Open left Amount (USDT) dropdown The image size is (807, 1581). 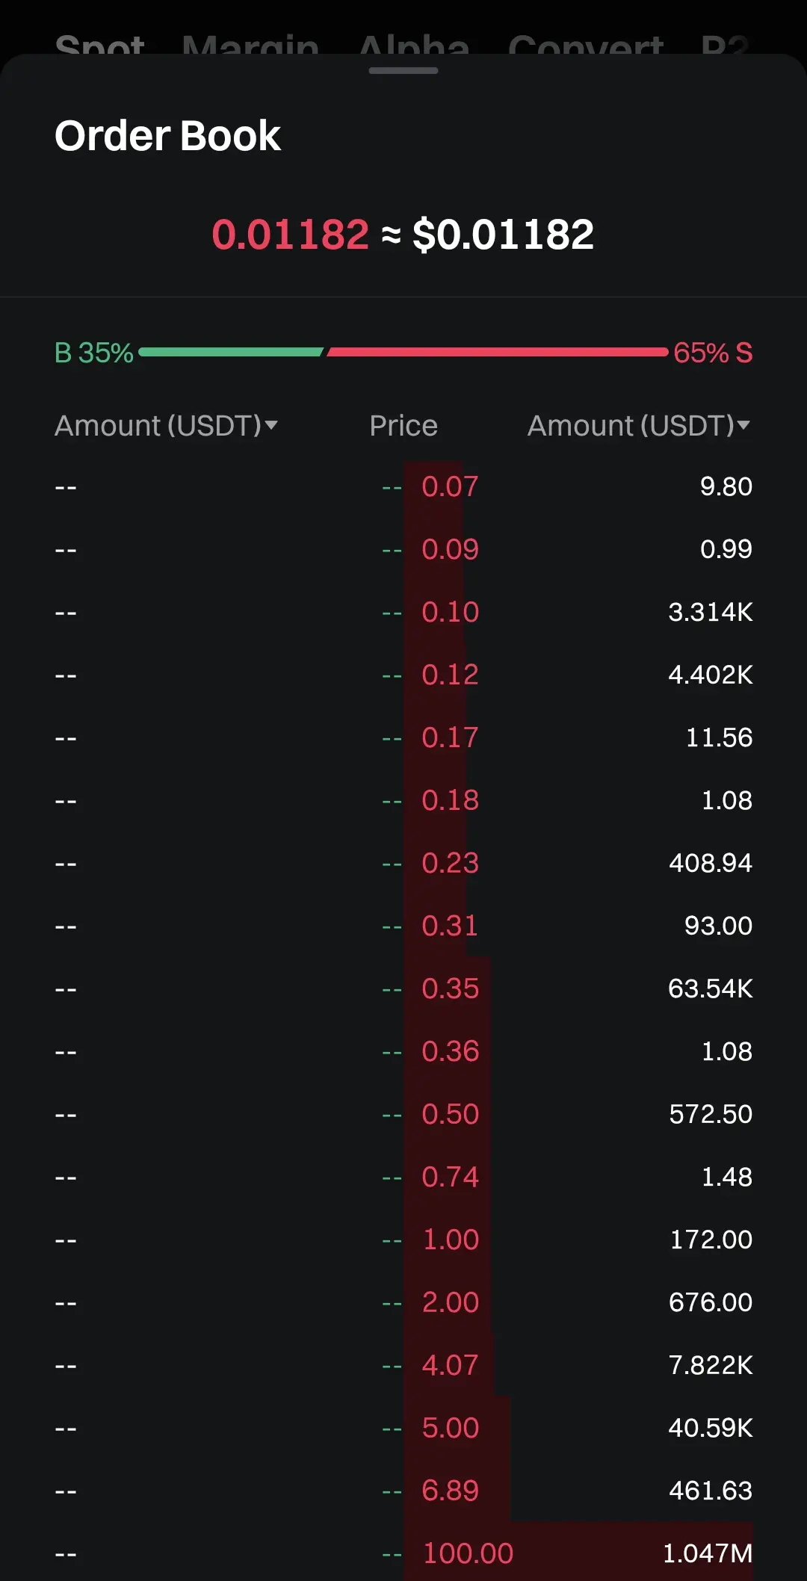tap(166, 426)
